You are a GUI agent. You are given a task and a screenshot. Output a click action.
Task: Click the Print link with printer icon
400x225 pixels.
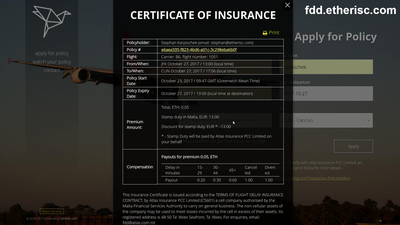pos(271,32)
